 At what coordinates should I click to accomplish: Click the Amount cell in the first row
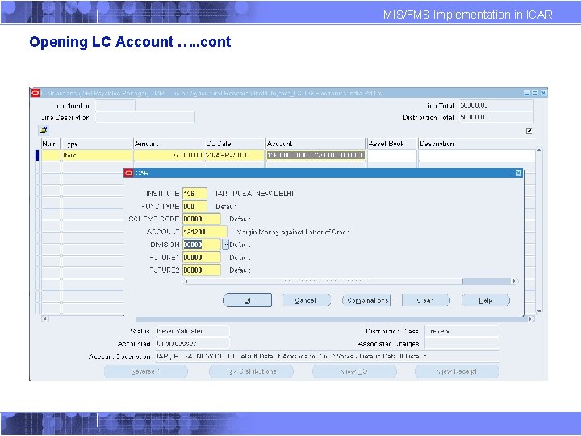click(168, 155)
